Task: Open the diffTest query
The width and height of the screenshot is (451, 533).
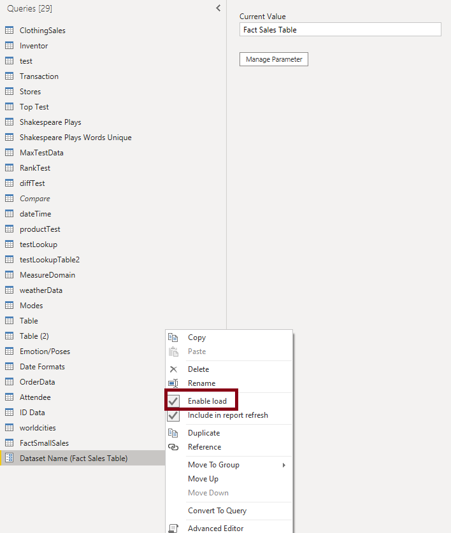Action: tap(32, 183)
